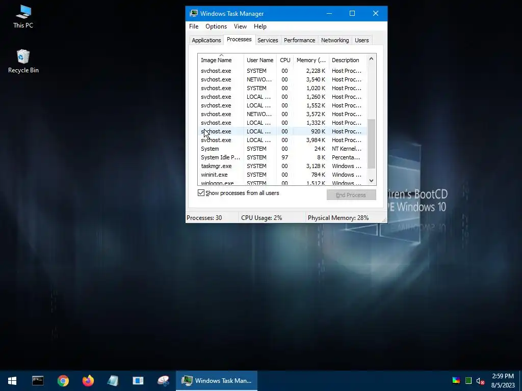522x391 pixels.
Task: Select svchost.exe row using 1,552 K
Action: pos(282,105)
